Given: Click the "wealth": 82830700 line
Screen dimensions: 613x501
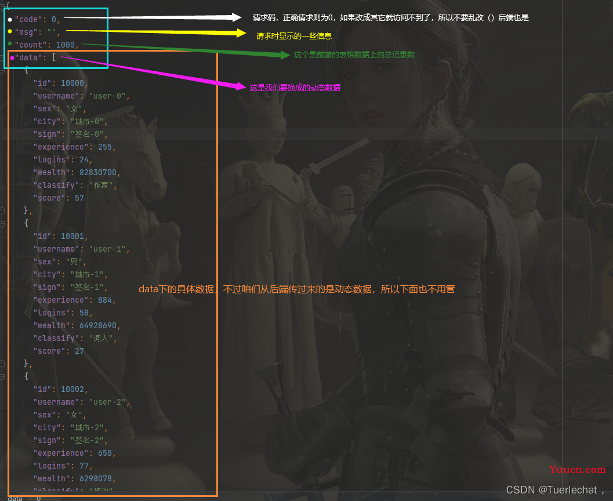Looking at the screenshot, I should pyautogui.click(x=77, y=172).
